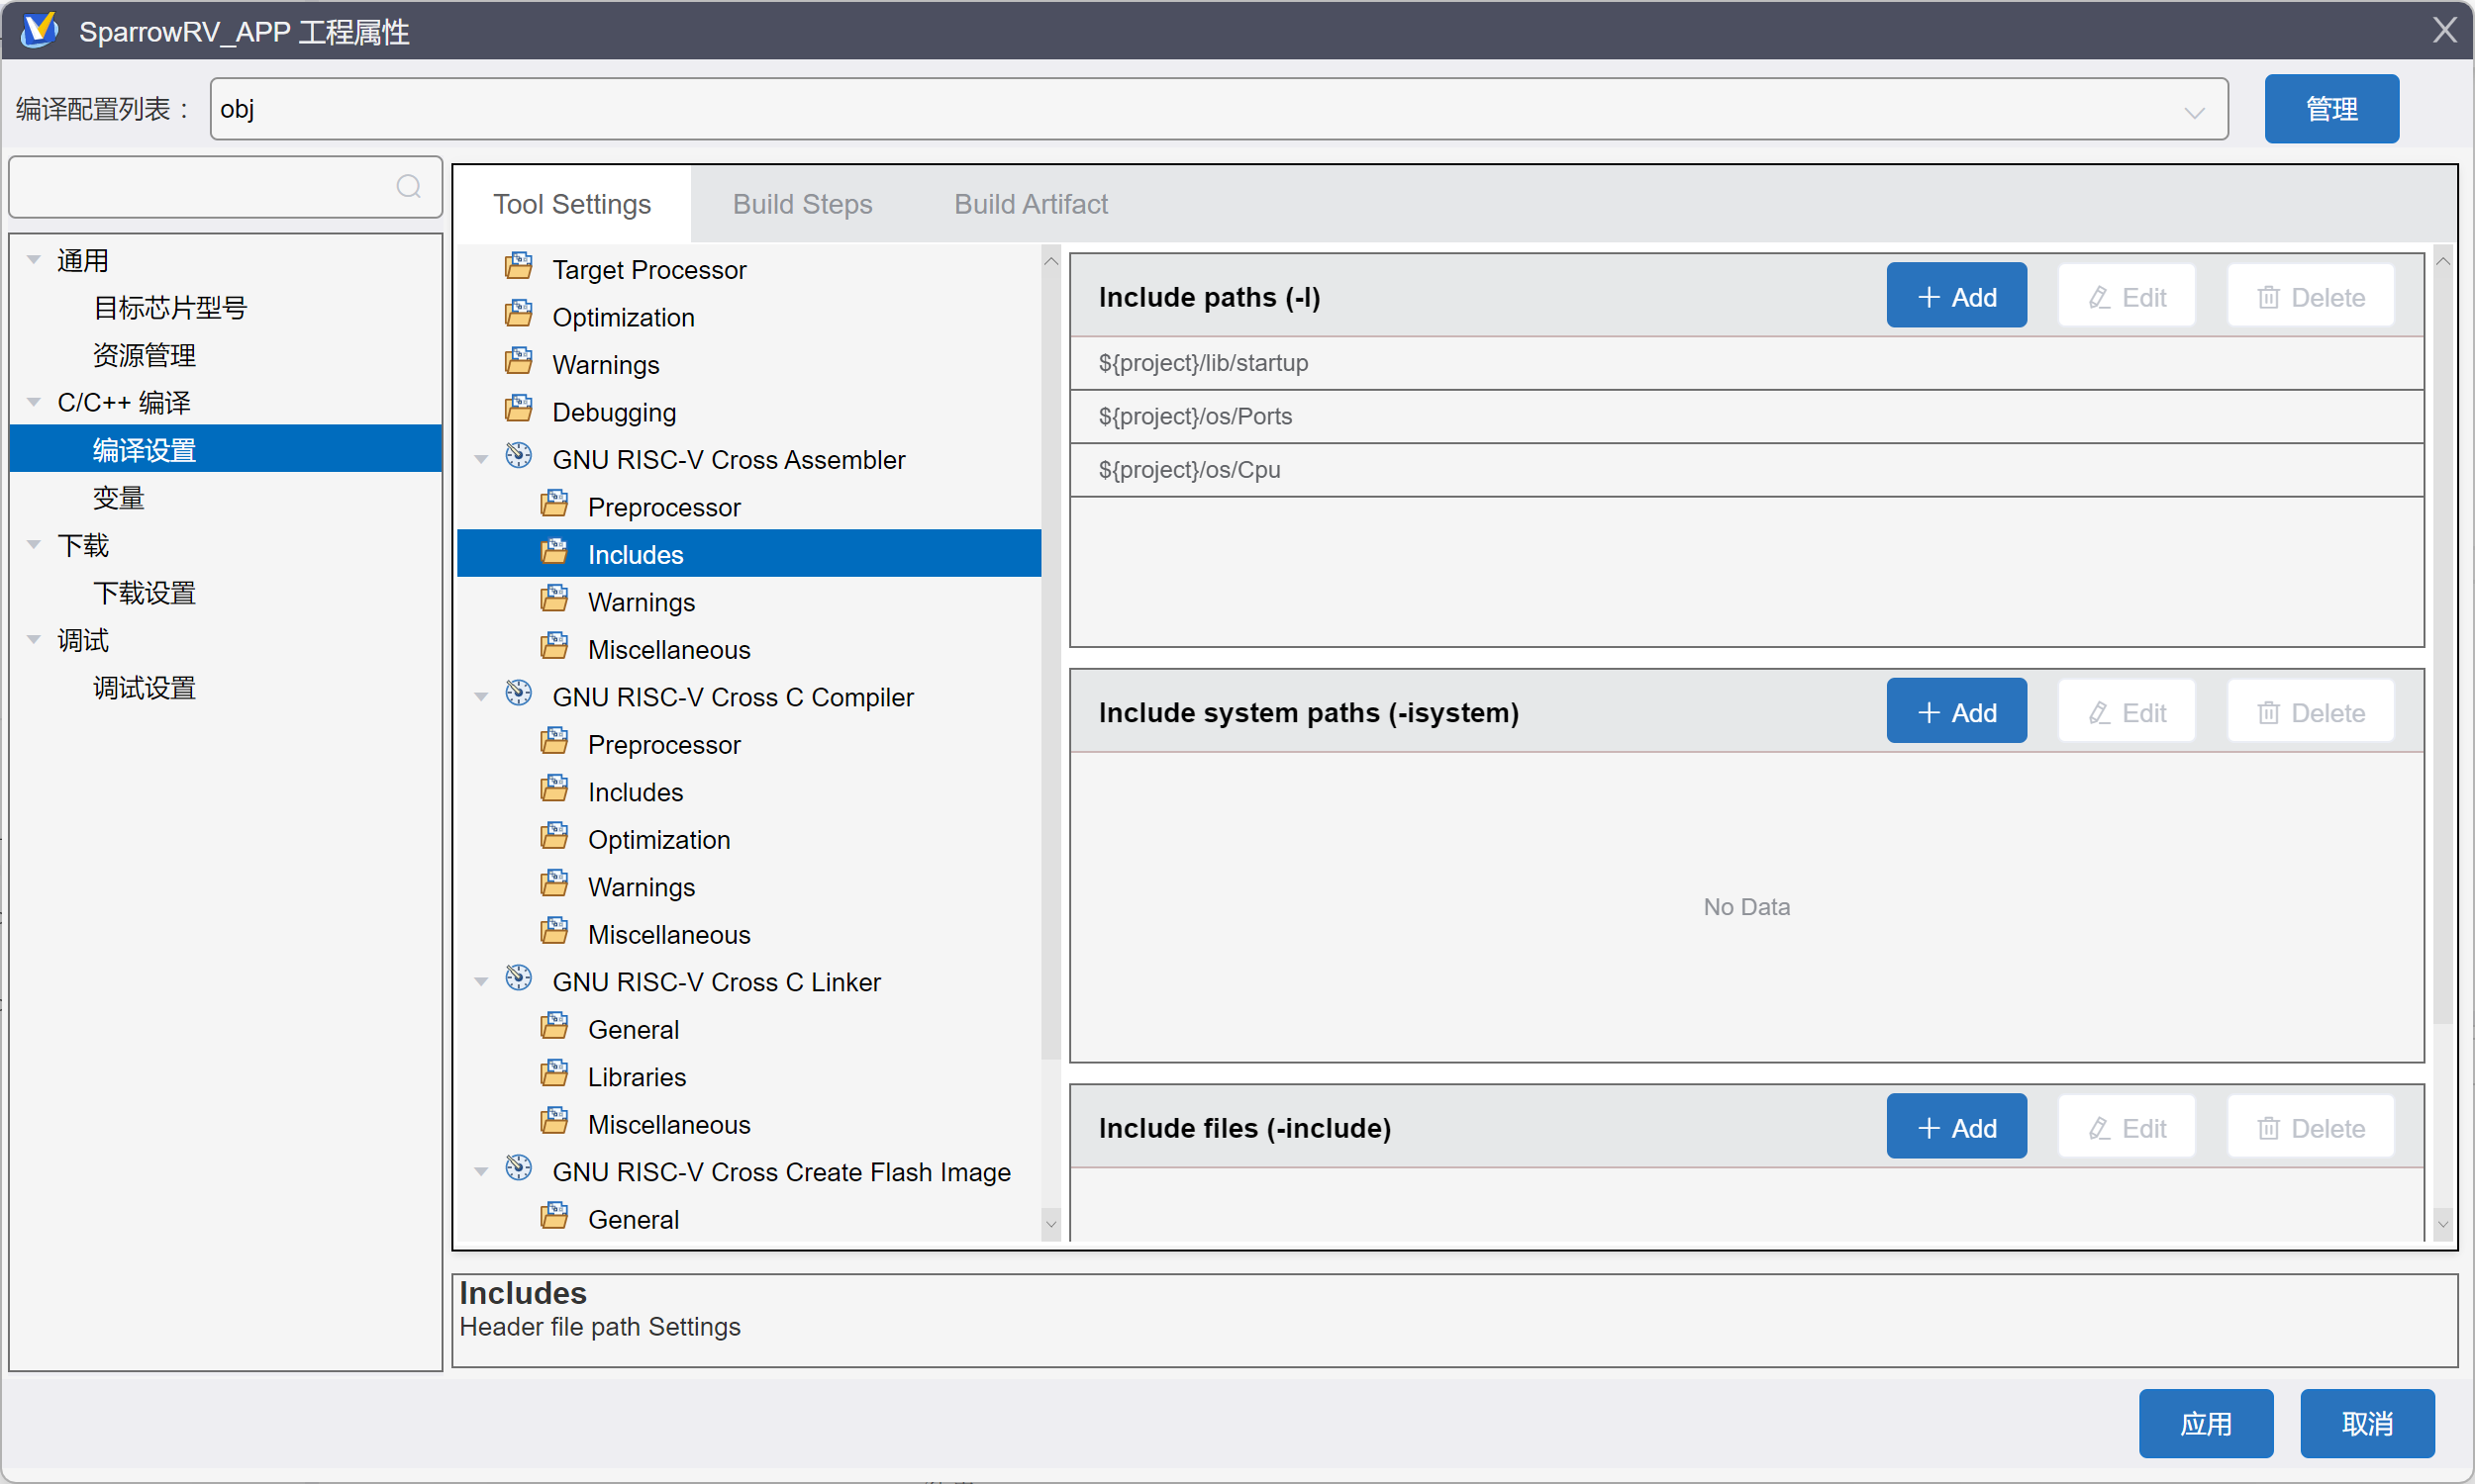Screen dimensions: 2475x1484
Task: Switch to the Build Artifact tab
Action: (1030, 204)
